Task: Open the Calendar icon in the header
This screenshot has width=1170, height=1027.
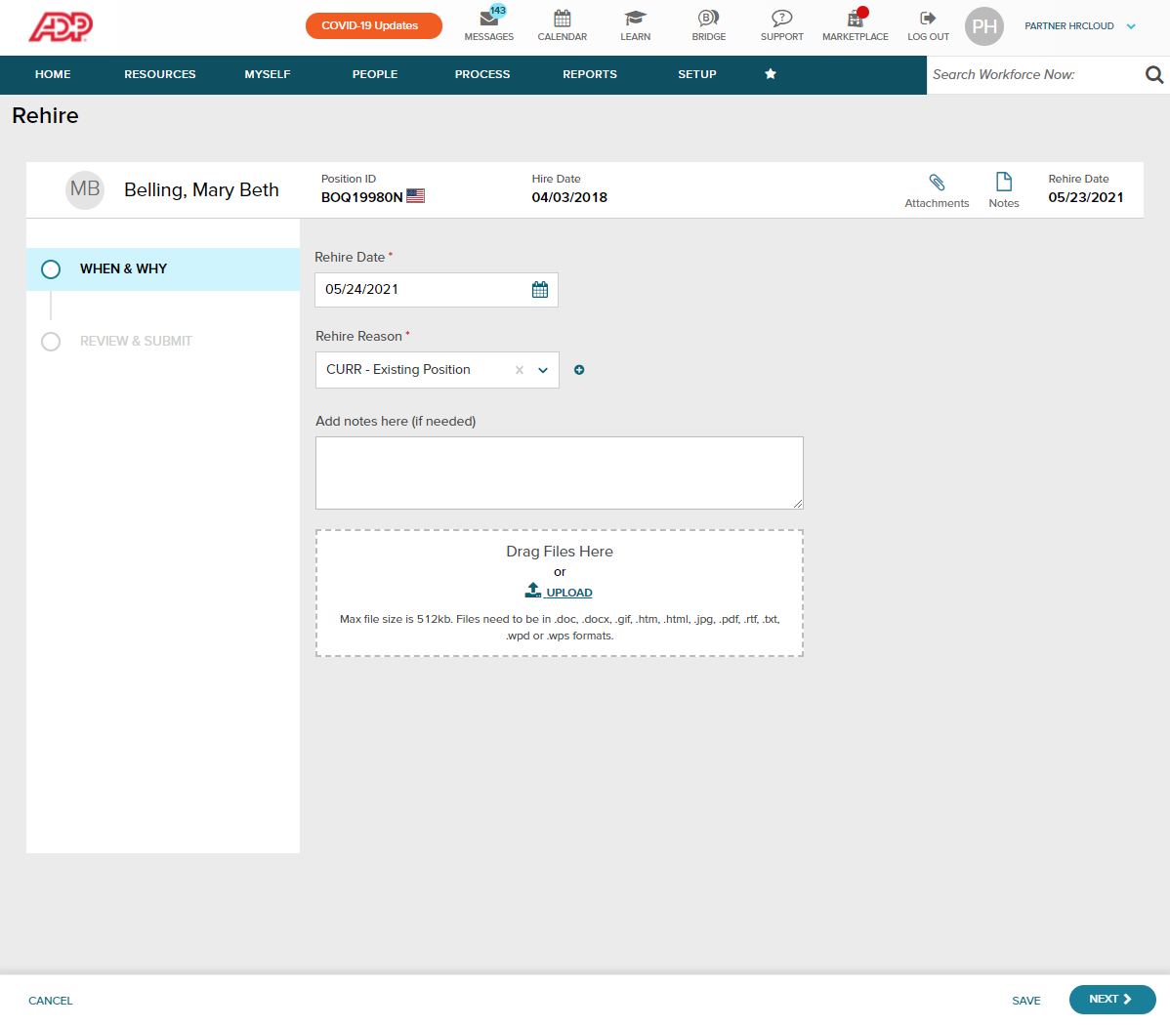Action: (x=562, y=18)
